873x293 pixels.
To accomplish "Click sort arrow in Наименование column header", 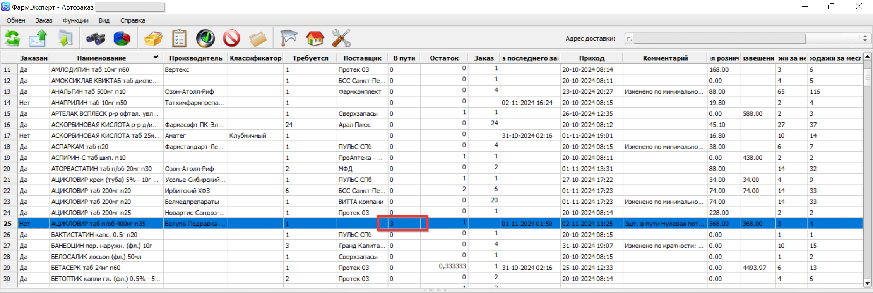I will (x=156, y=57).
